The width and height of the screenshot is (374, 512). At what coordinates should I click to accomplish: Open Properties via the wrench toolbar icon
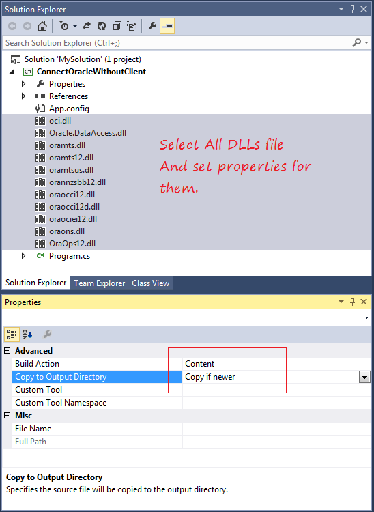pyautogui.click(x=152, y=26)
